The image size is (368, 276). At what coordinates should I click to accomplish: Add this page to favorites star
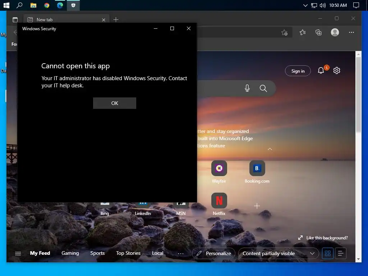coord(285,32)
